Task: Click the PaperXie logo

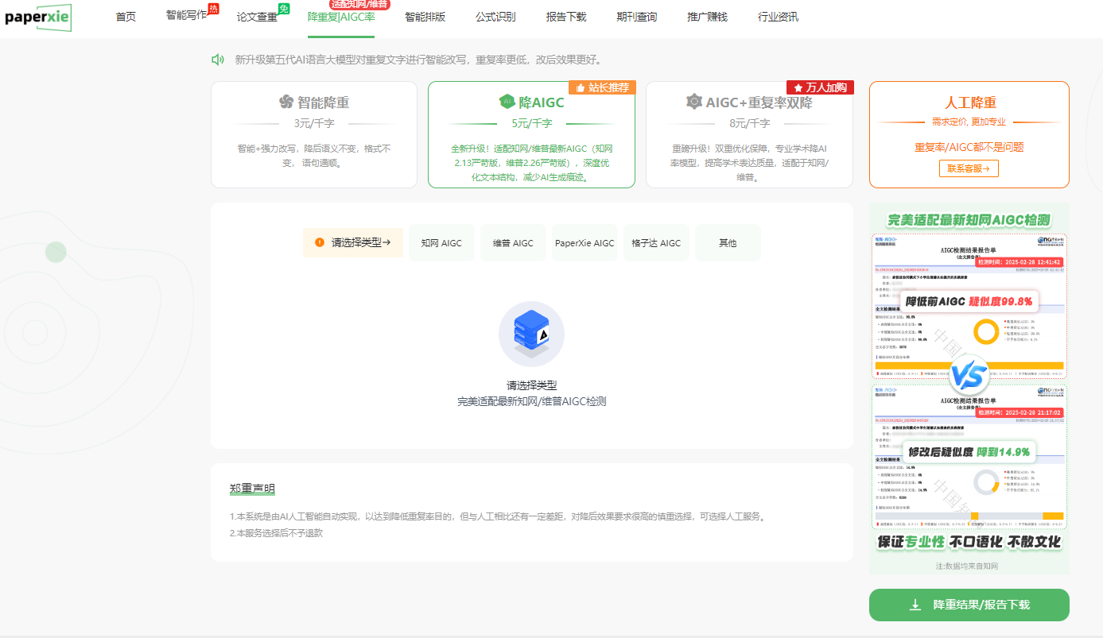Action: point(37,17)
